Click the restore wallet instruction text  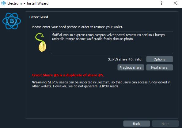[x=78, y=27]
